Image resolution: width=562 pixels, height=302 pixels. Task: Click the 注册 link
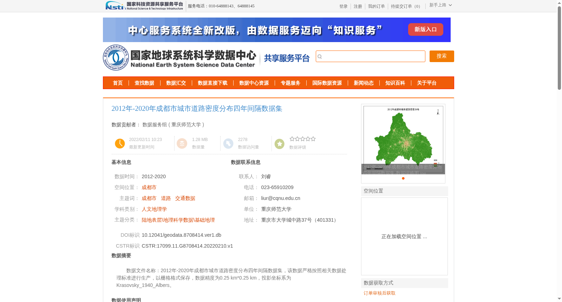358,6
